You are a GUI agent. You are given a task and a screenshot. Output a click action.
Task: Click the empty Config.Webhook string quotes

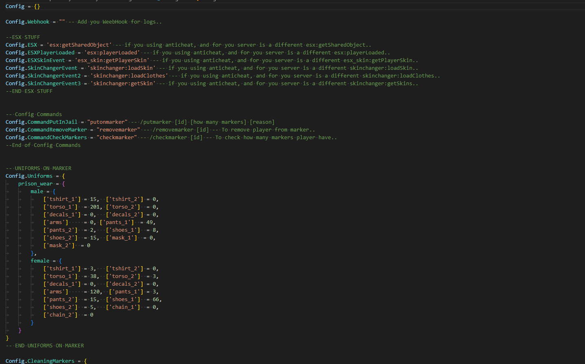(x=62, y=22)
